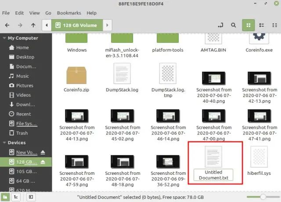Open Trash in the sidebar

22,133
